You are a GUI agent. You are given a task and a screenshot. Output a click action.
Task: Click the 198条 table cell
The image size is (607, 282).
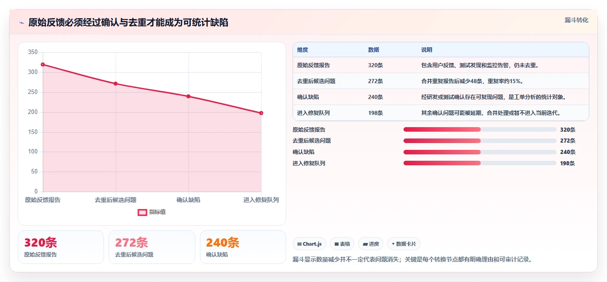click(x=375, y=113)
